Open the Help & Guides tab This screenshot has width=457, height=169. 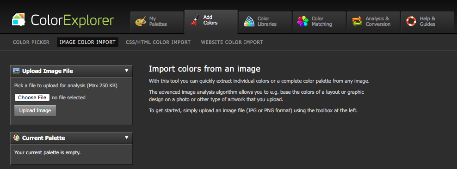(427, 22)
